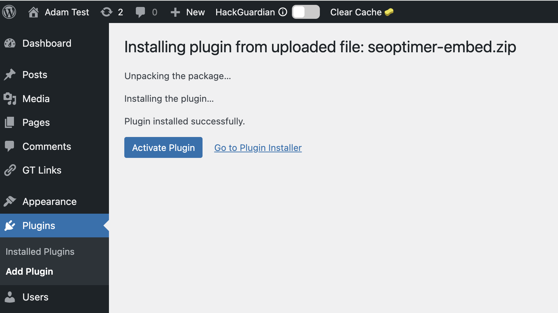Open Media via its camera icon
The image size is (558, 313).
click(10, 99)
